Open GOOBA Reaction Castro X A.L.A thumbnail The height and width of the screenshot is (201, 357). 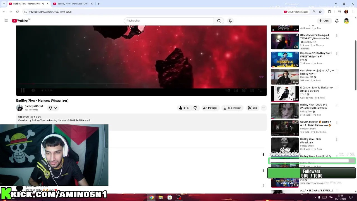pyautogui.click(x=285, y=128)
